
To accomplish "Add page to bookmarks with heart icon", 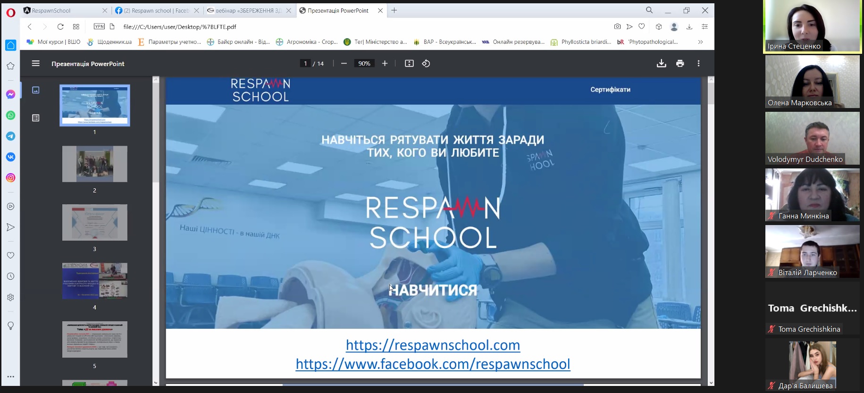I will click(x=641, y=26).
